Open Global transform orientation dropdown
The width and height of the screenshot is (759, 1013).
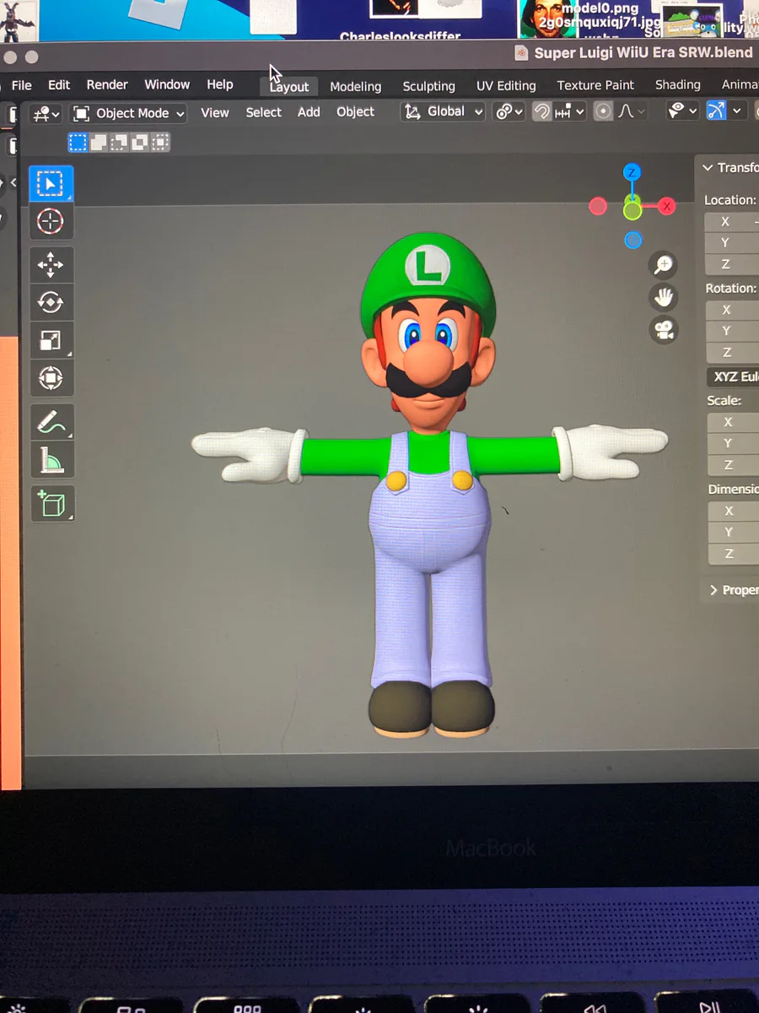click(x=443, y=111)
